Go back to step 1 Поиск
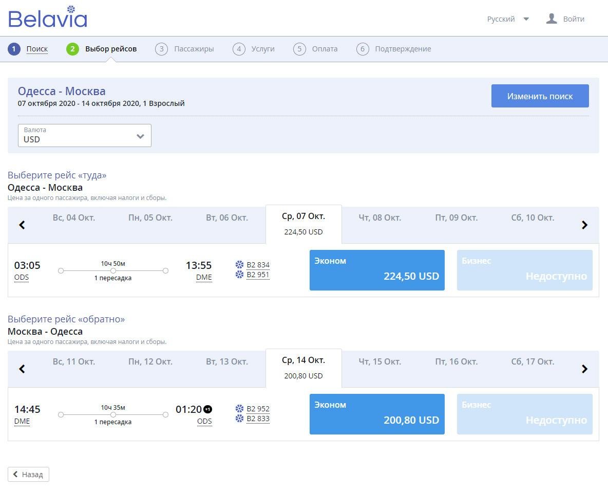The image size is (608, 490). pos(37,49)
